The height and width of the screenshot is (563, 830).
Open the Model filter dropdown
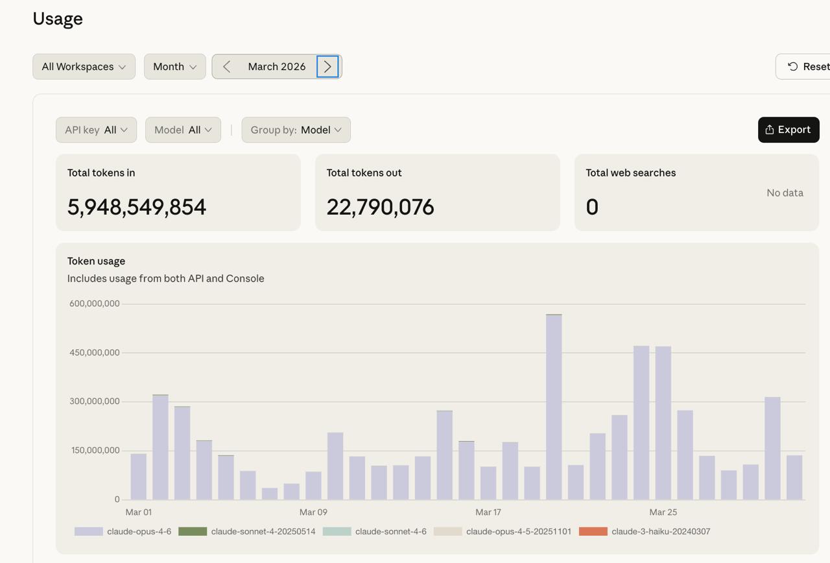[183, 130]
